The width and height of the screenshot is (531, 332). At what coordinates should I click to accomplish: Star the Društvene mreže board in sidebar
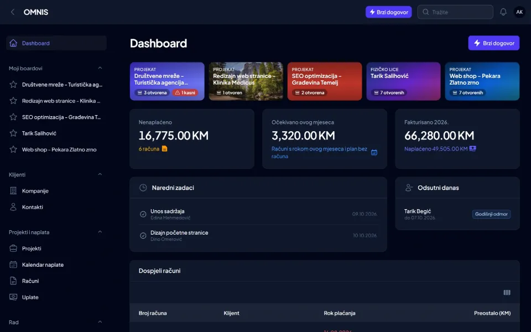coord(13,84)
